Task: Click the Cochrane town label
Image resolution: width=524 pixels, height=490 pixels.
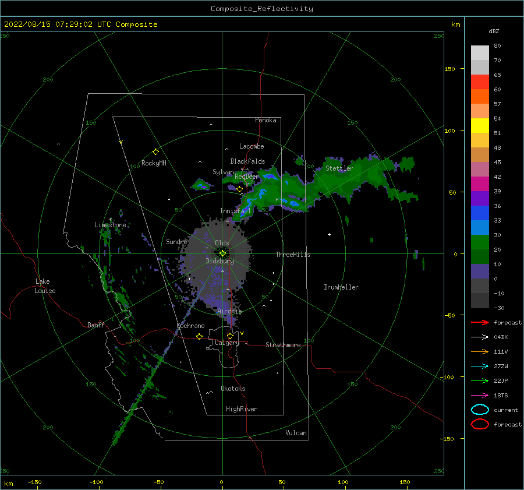Action: [190, 326]
